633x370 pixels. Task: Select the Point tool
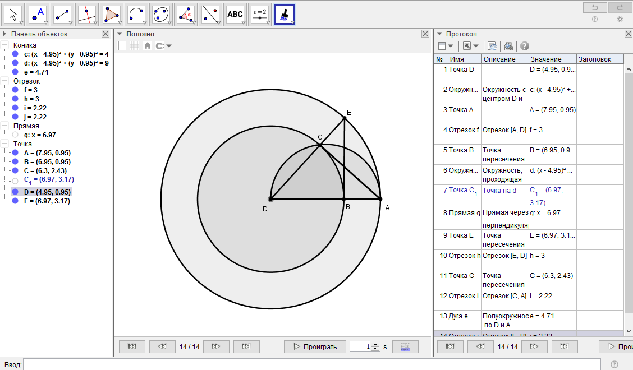(39, 14)
